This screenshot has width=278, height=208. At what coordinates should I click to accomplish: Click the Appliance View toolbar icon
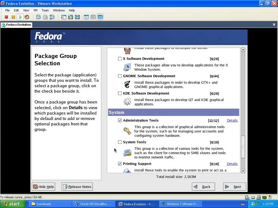point(93,17)
